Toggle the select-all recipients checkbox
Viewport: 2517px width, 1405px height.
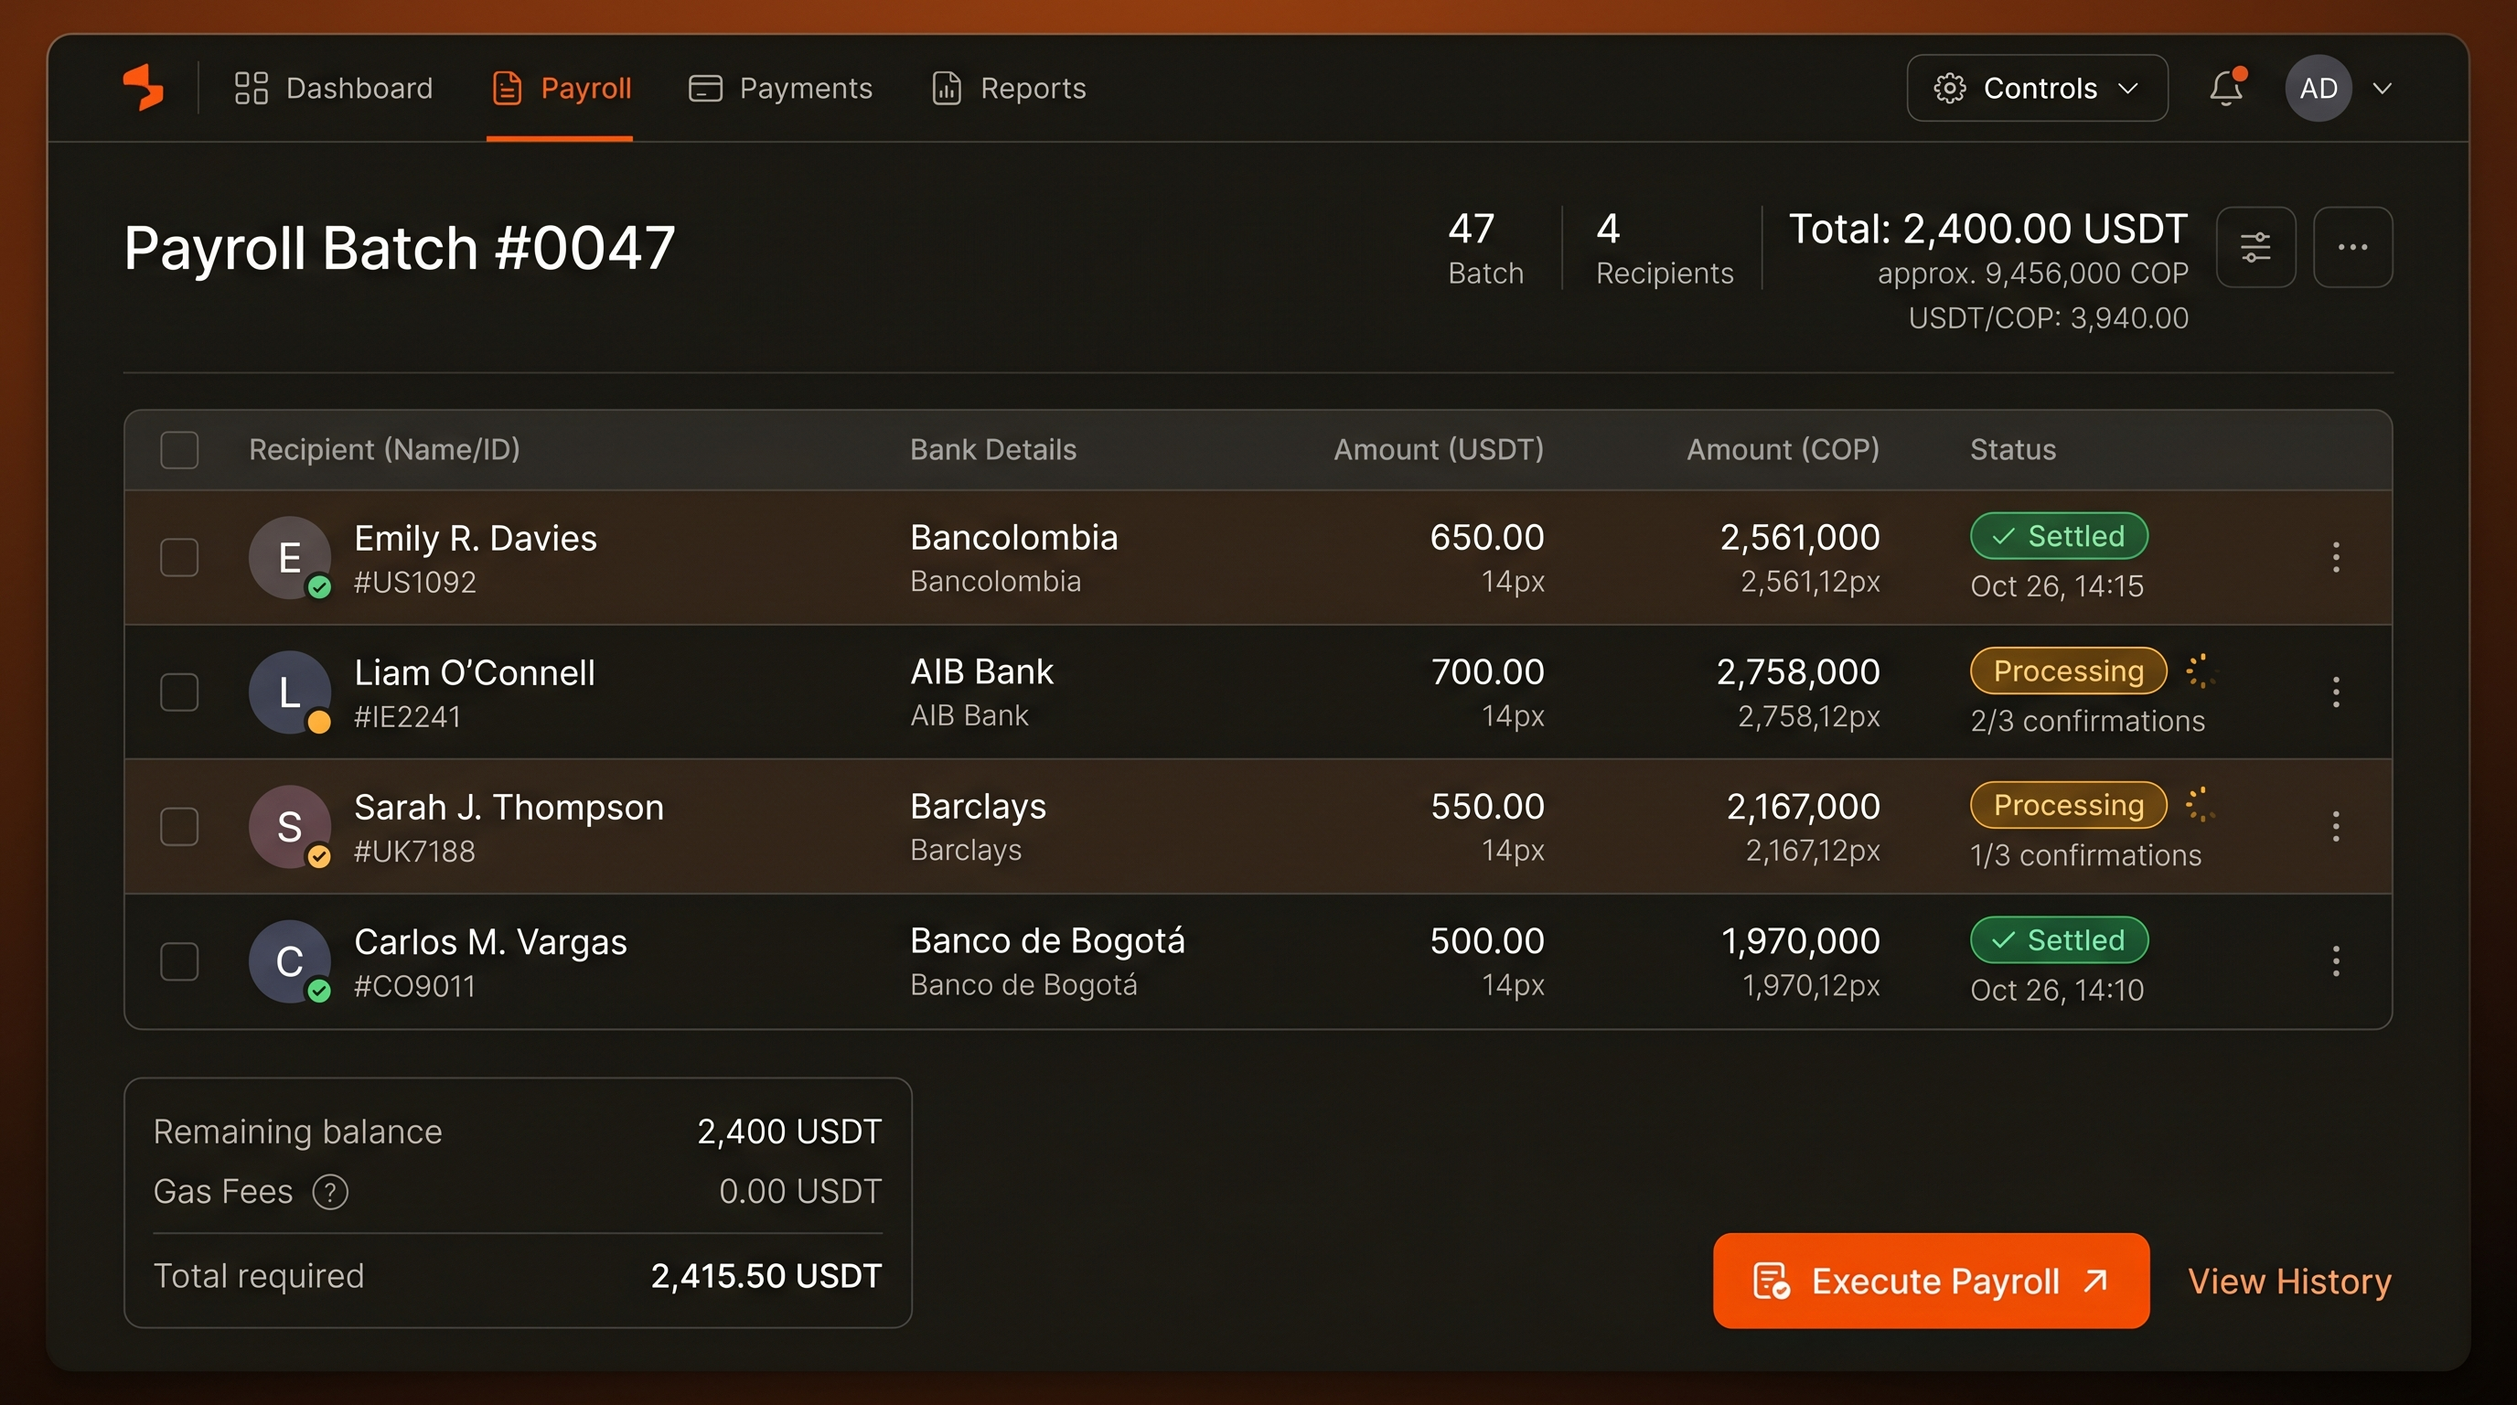pyautogui.click(x=180, y=449)
